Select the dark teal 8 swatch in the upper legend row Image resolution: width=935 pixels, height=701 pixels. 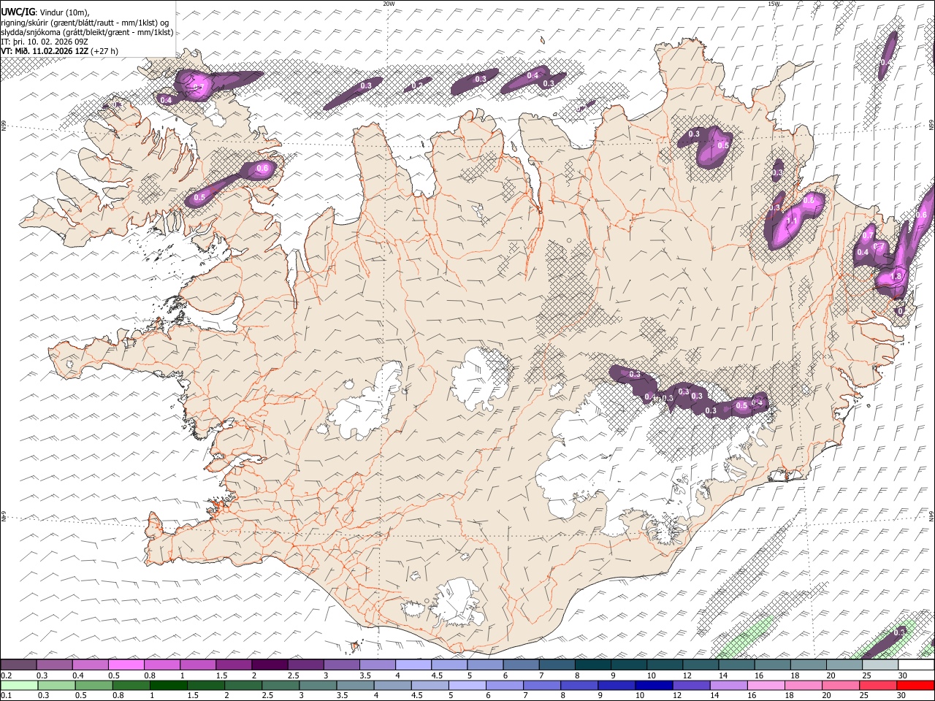point(592,665)
